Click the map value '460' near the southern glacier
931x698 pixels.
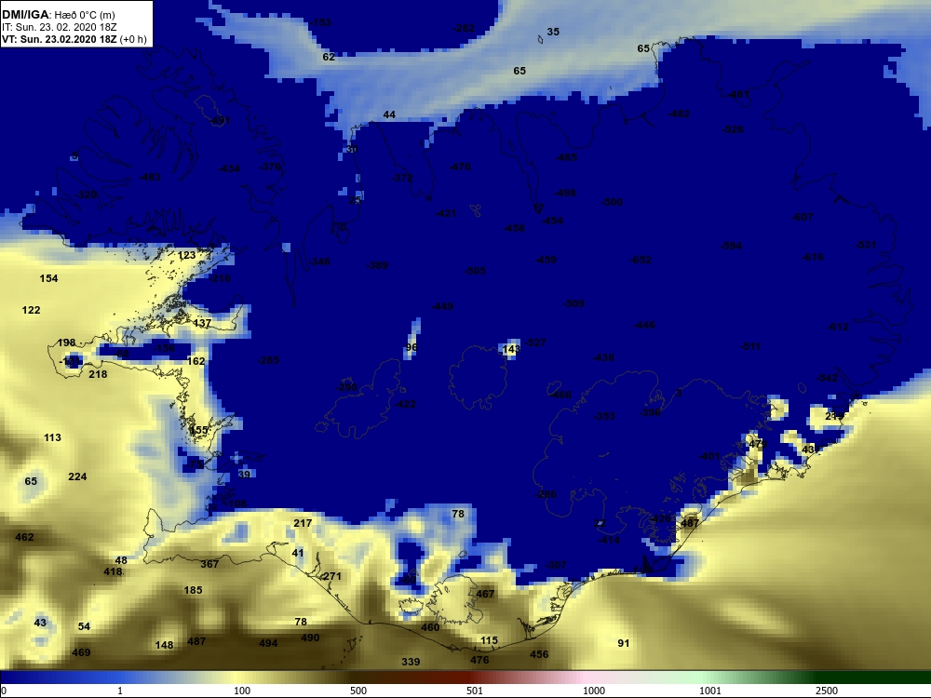click(x=430, y=626)
